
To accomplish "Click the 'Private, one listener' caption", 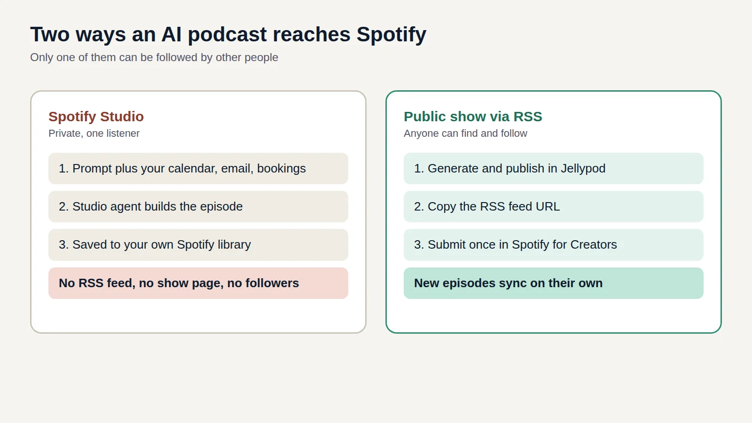I will pos(94,133).
